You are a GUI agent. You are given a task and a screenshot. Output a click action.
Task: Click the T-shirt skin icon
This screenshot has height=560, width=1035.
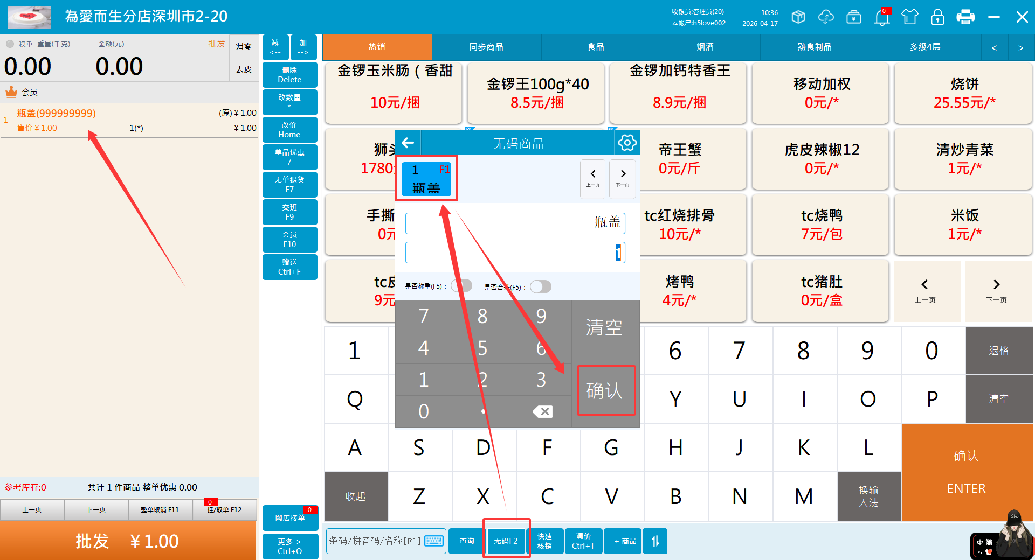pos(910,17)
